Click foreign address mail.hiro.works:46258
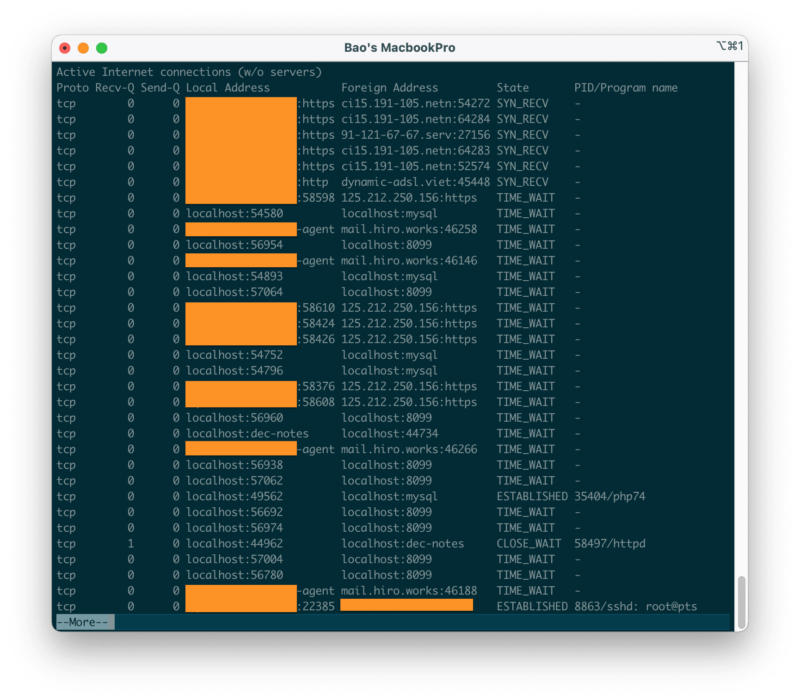 (409, 229)
